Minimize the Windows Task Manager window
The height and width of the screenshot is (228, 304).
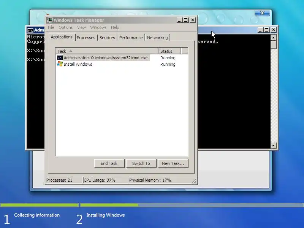(179, 20)
